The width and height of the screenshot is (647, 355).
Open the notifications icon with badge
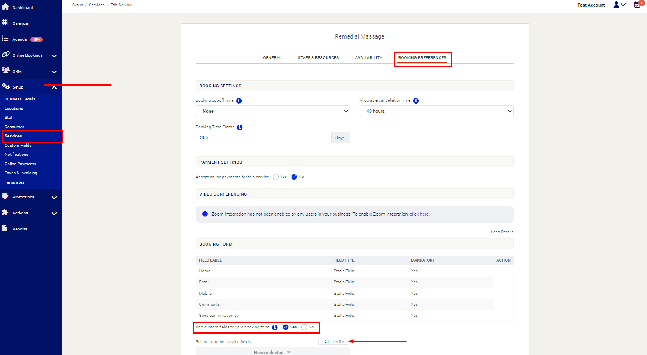(x=637, y=5)
